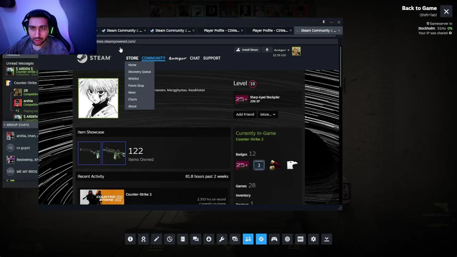Screen dimensions: 457x257
Task: Toggle the highlighted web browser compass icon
Action: (x=261, y=239)
